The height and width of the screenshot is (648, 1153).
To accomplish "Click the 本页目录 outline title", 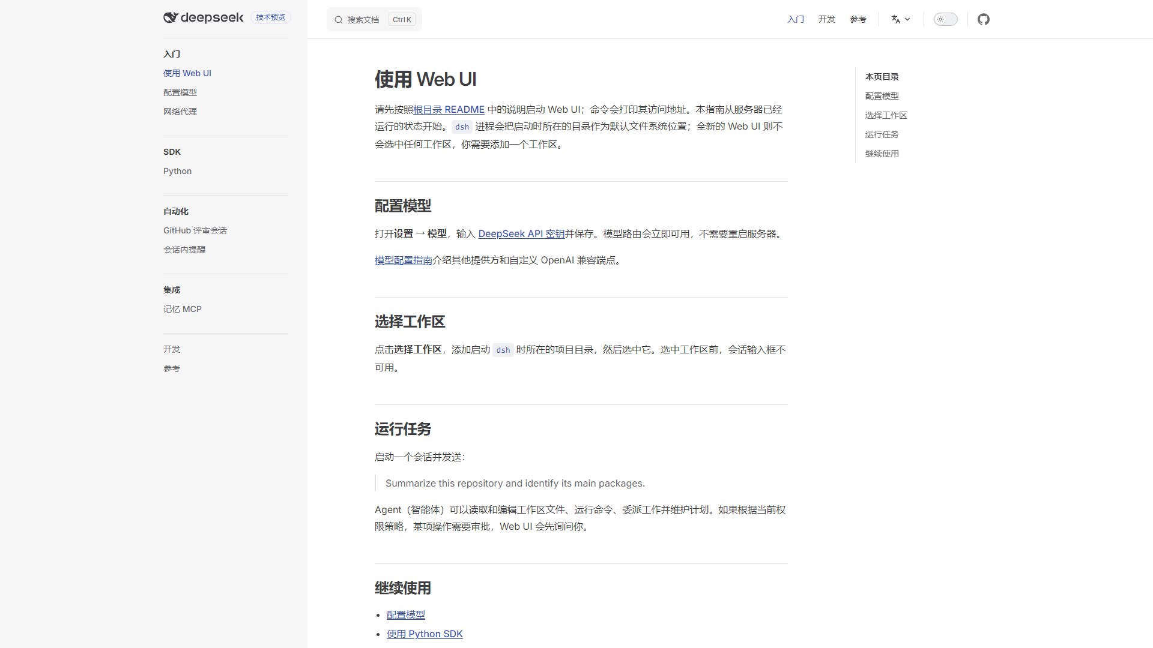I will 882,77.
